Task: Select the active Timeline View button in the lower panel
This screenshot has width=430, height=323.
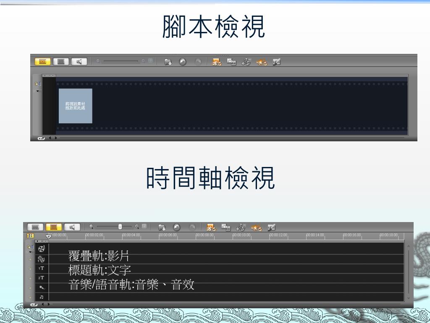Action: [54, 227]
